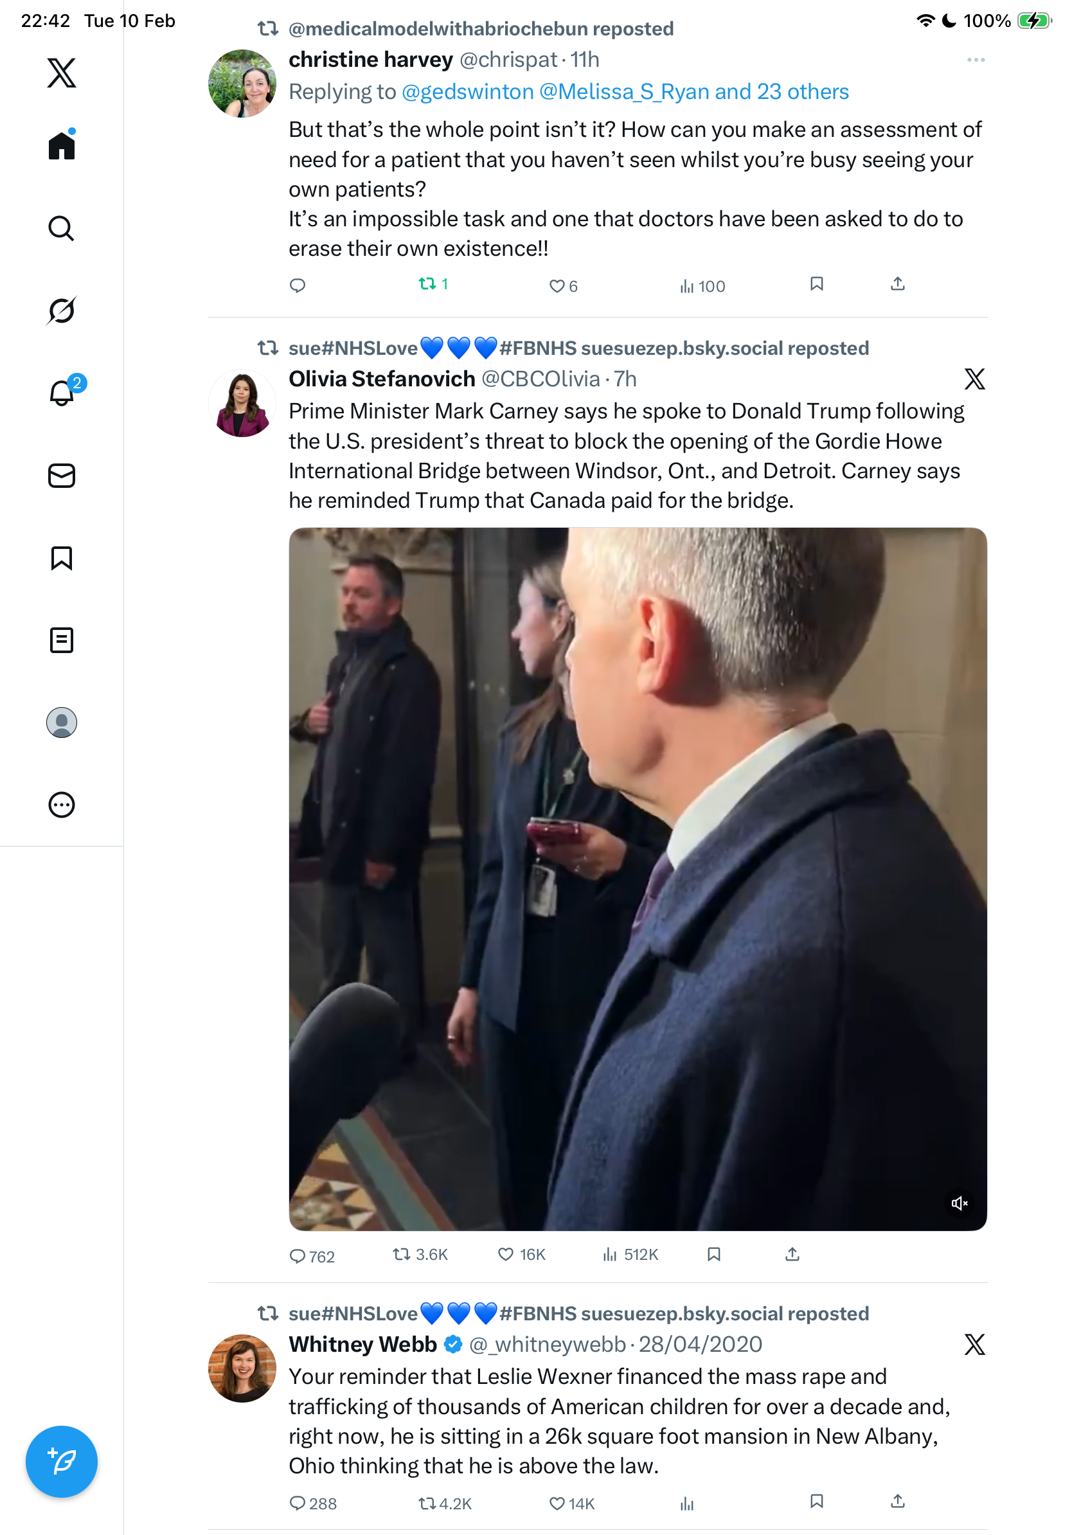Open Grok menu on Olivia Stefanovich's post
This screenshot has width=1072, height=1535.
click(x=974, y=379)
